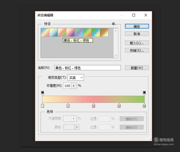
Task: Select the third yellow-pink-green preset gradient
Action: coord(62,33)
